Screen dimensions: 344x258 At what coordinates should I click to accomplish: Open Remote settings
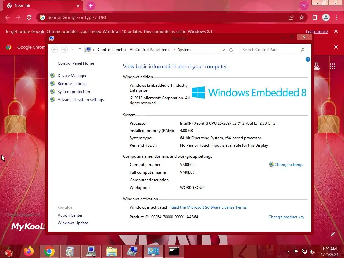coord(72,84)
